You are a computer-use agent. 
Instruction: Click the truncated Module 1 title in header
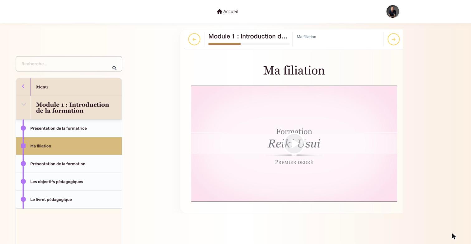pyautogui.click(x=248, y=36)
